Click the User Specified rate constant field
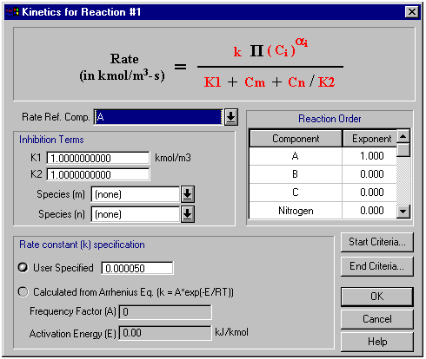The height and width of the screenshot is (359, 426). point(137,268)
